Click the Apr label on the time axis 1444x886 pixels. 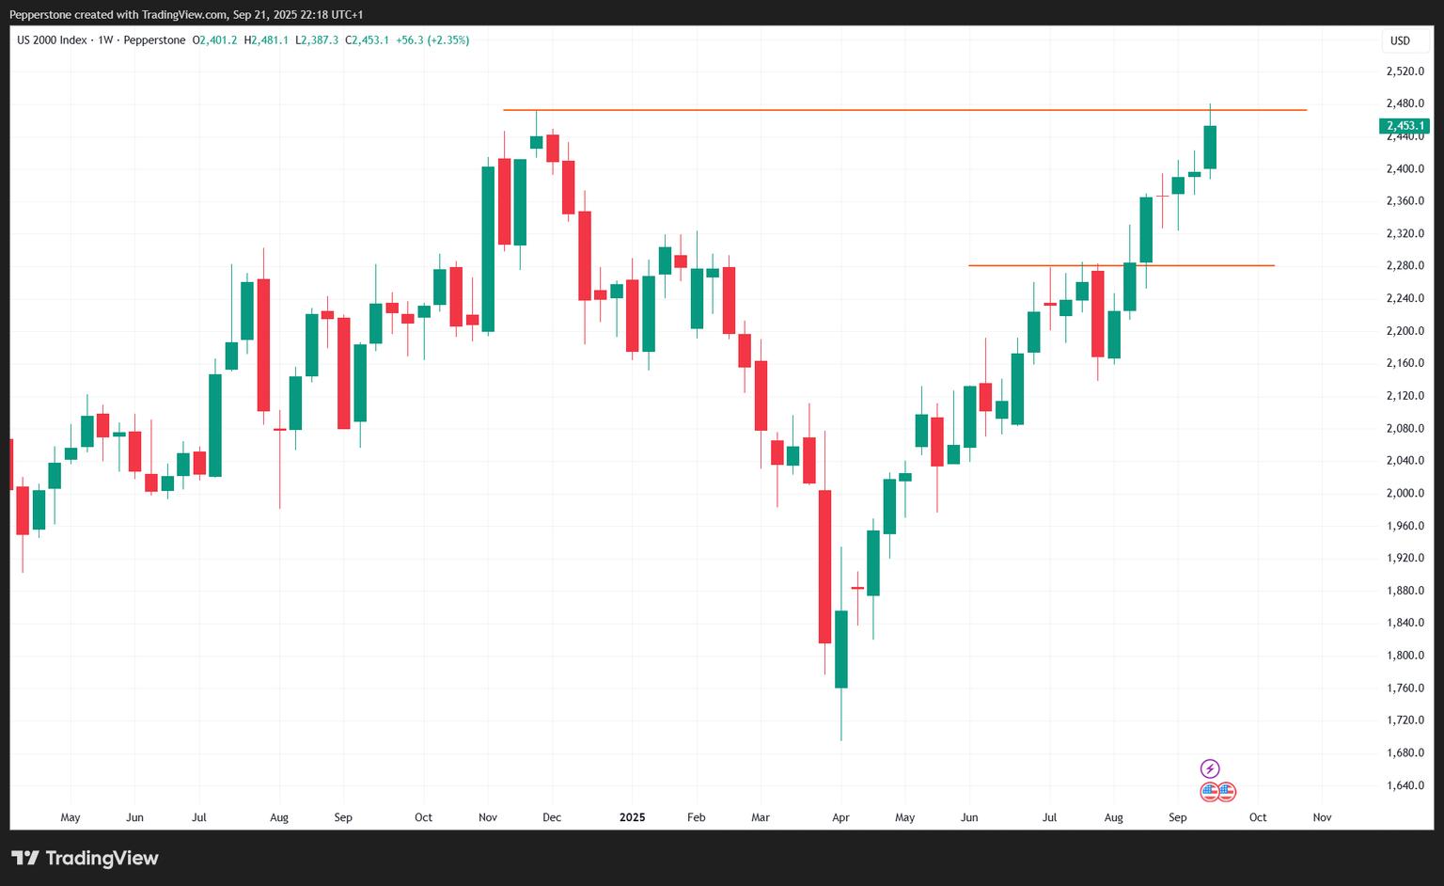(840, 817)
